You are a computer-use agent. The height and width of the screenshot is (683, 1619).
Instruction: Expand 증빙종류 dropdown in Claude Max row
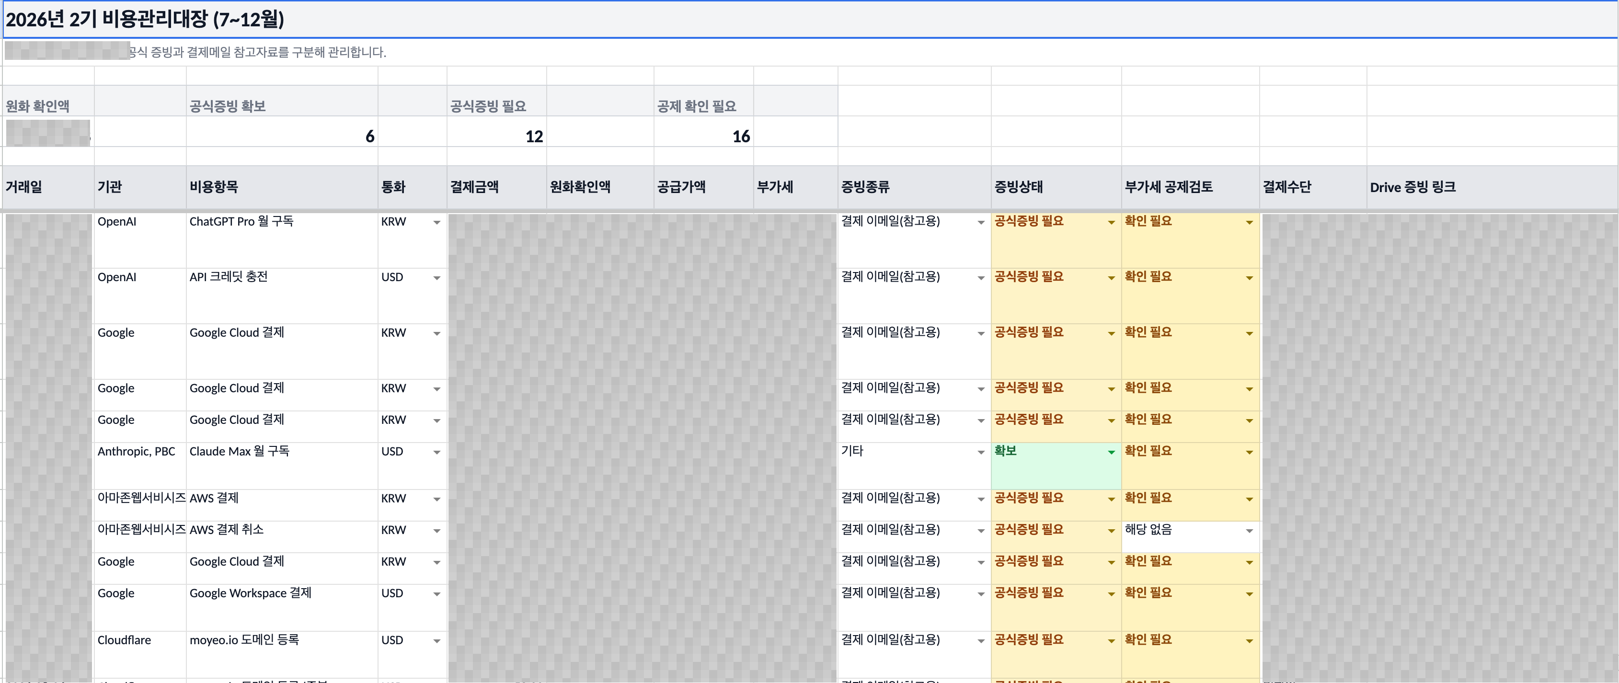point(980,453)
